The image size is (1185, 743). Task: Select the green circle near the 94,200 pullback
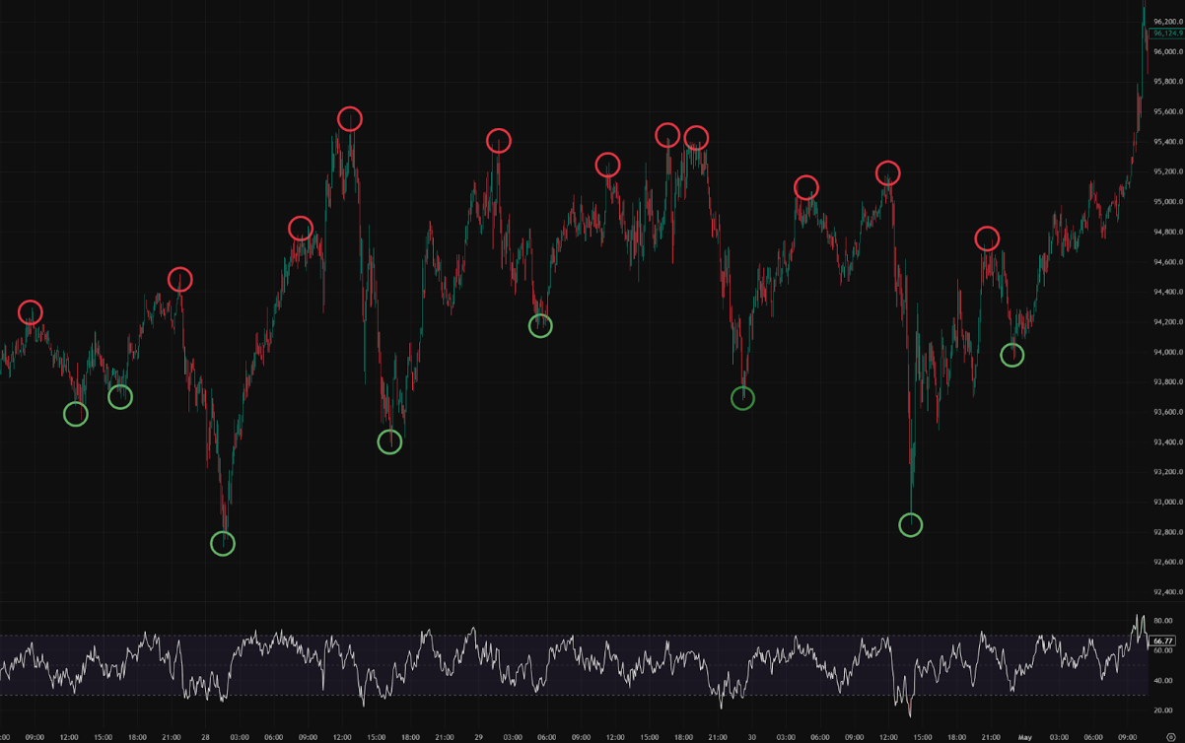[x=540, y=326]
